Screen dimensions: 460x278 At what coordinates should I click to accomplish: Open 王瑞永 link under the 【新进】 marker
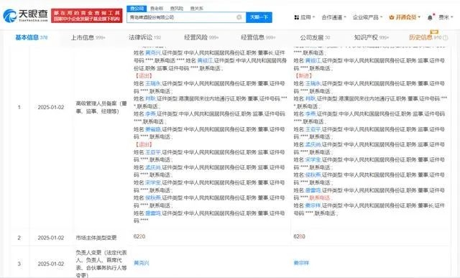click(313, 83)
